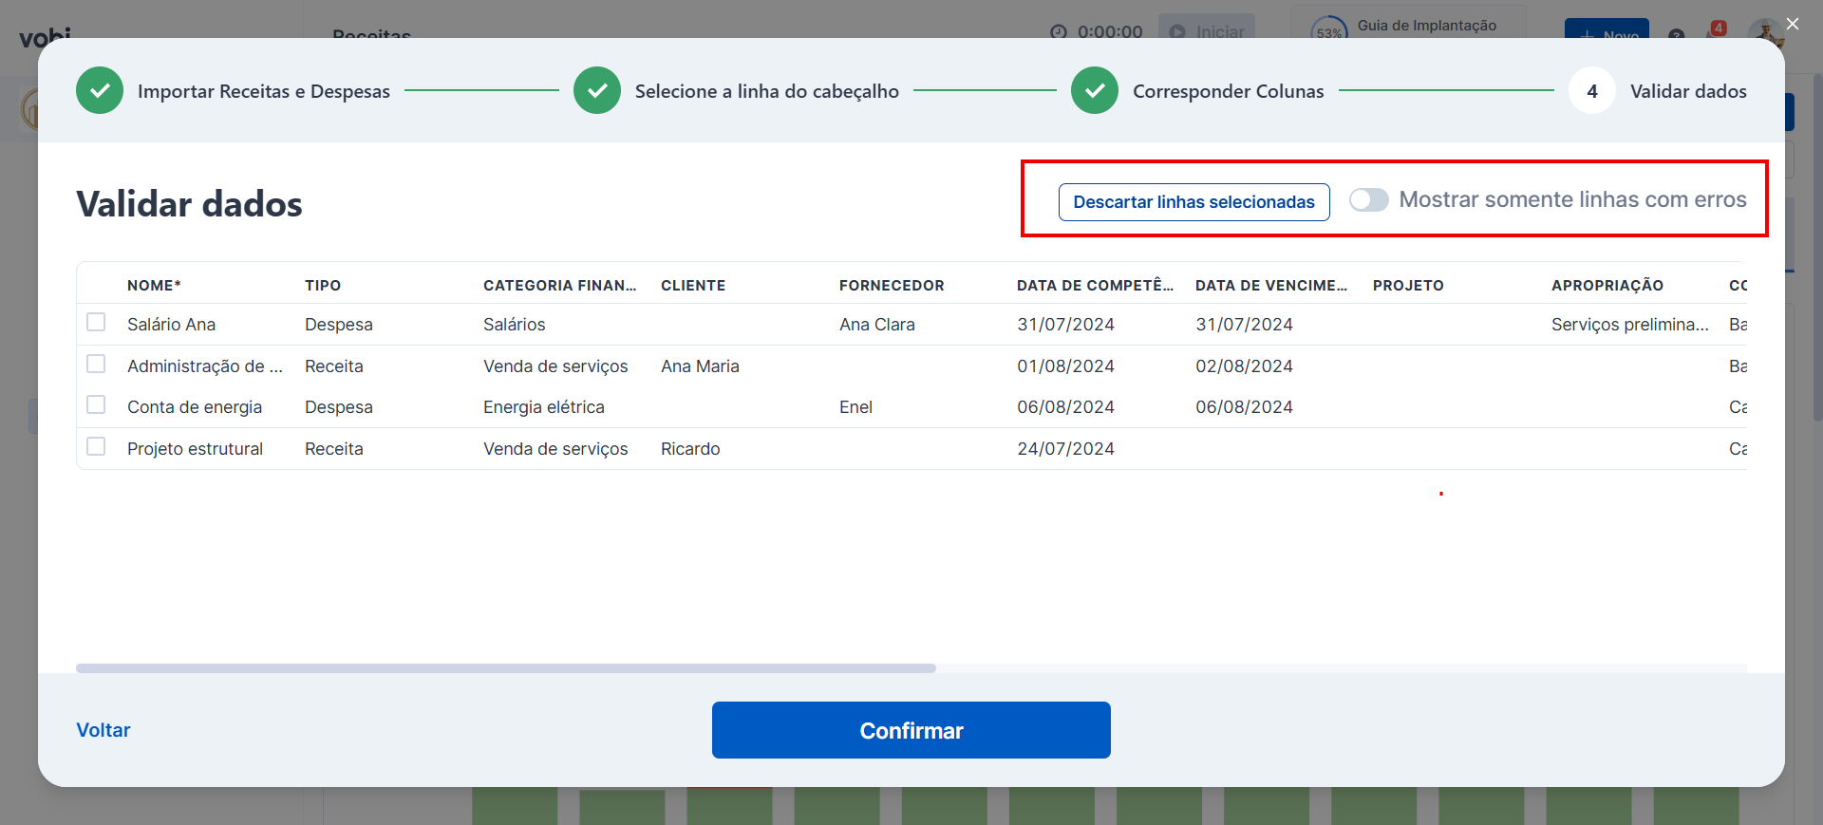1823x825 pixels.
Task: Click the DATA DE VENCIME... column header
Action: (1271, 285)
